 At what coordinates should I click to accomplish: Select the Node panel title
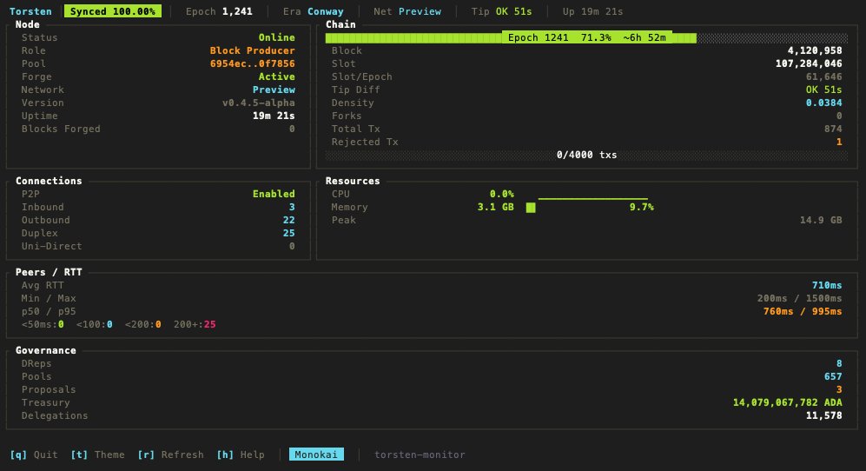point(28,24)
